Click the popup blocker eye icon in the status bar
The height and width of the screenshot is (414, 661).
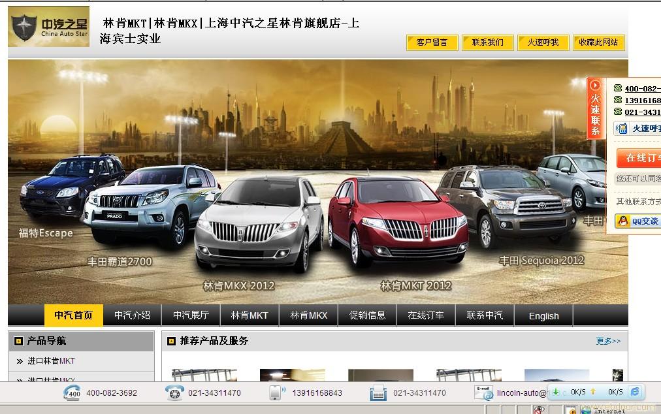click(x=539, y=410)
